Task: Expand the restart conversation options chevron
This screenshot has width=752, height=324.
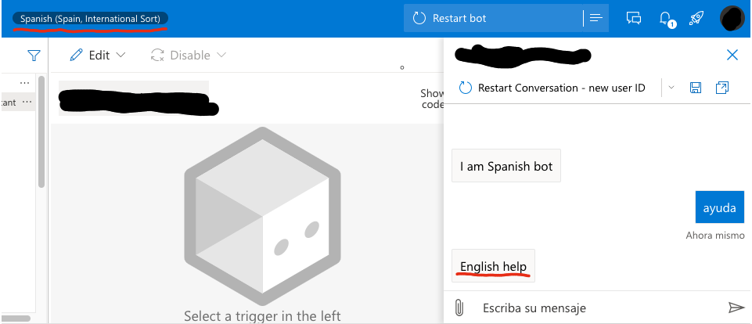Action: [671, 88]
